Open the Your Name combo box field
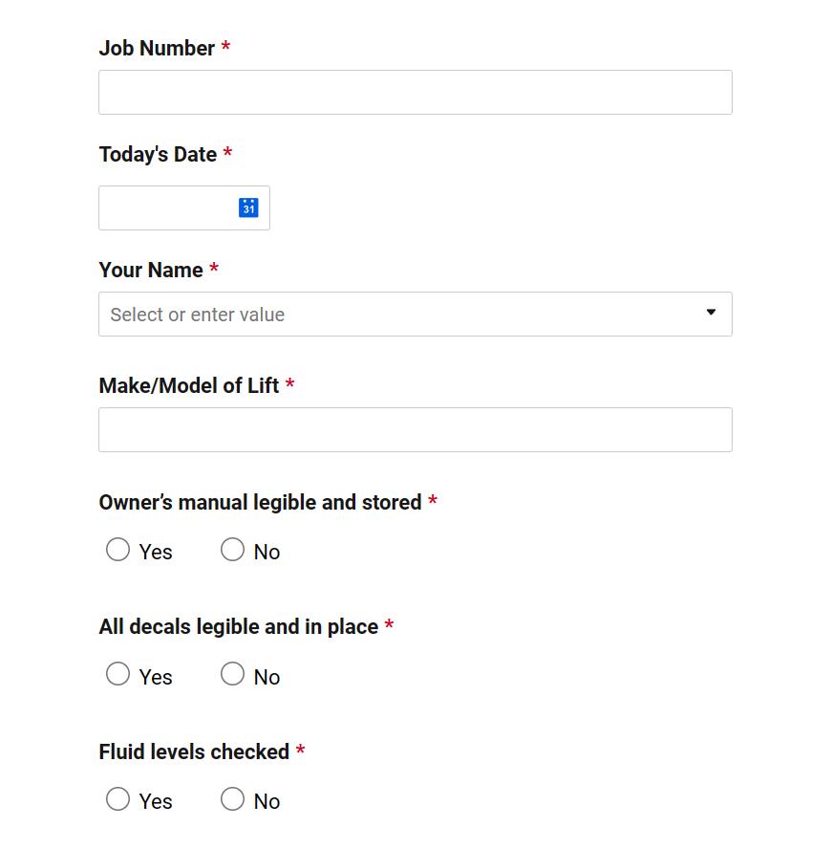 415,314
